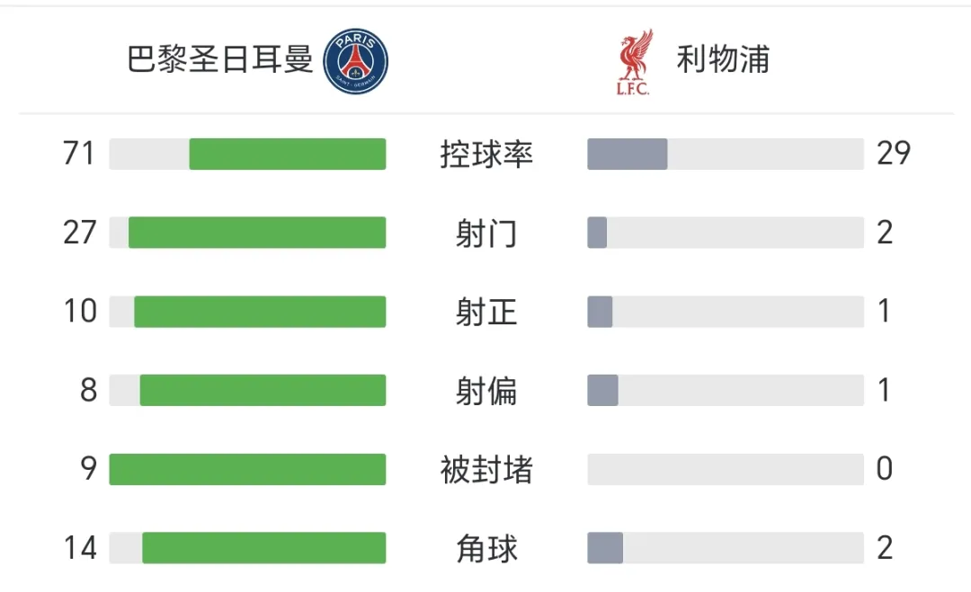
Task: Click PSG's green 射门 bar showing 27
Action: tap(257, 233)
